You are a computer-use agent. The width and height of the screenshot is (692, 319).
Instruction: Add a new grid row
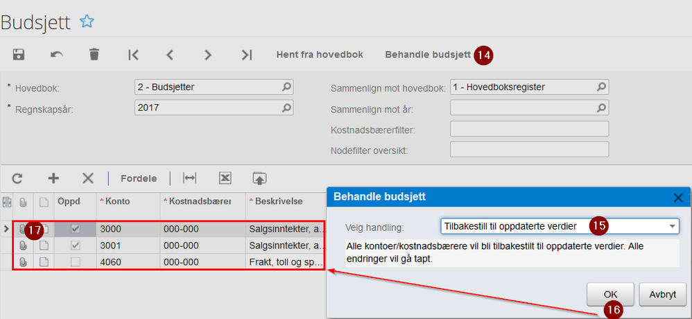click(53, 178)
